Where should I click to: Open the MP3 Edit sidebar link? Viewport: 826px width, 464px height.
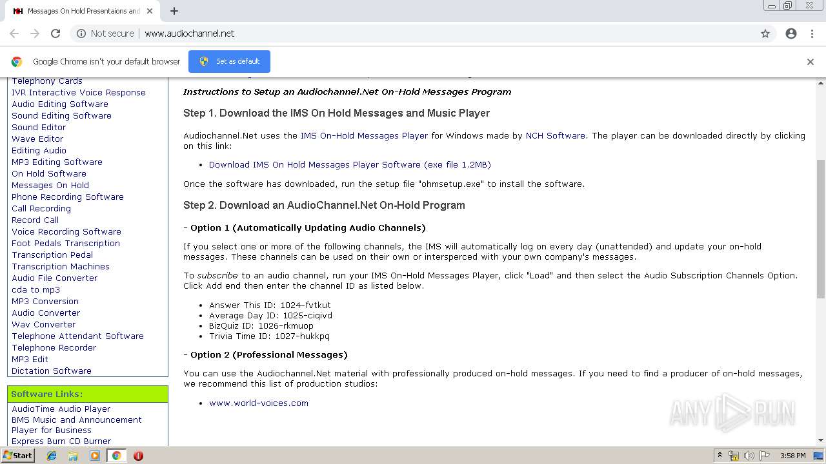pyautogui.click(x=30, y=359)
